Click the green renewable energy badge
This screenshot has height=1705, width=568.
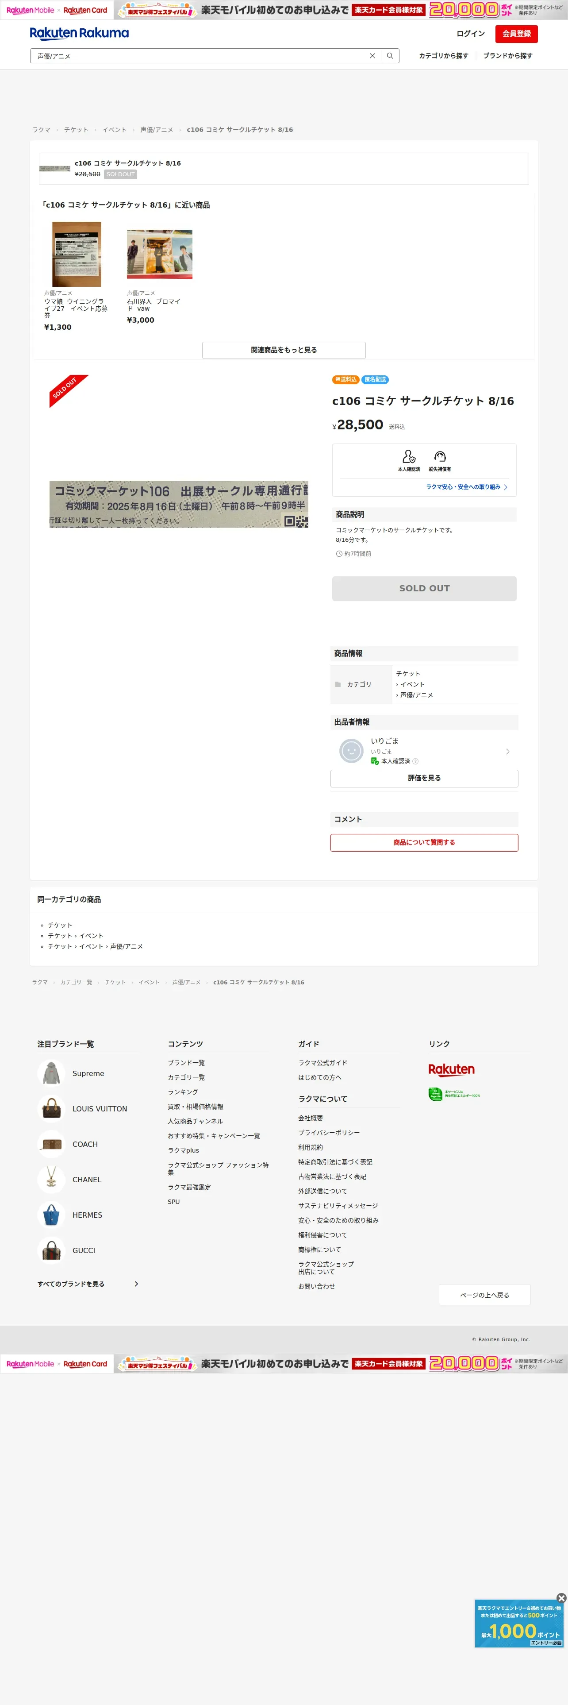[454, 1095]
